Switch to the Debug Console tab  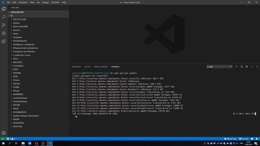tap(101, 67)
